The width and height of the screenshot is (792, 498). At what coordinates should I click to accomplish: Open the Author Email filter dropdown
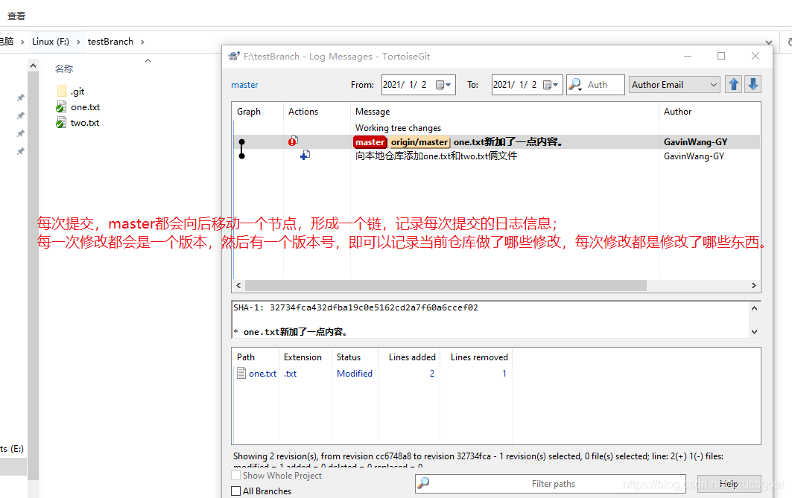(x=674, y=85)
